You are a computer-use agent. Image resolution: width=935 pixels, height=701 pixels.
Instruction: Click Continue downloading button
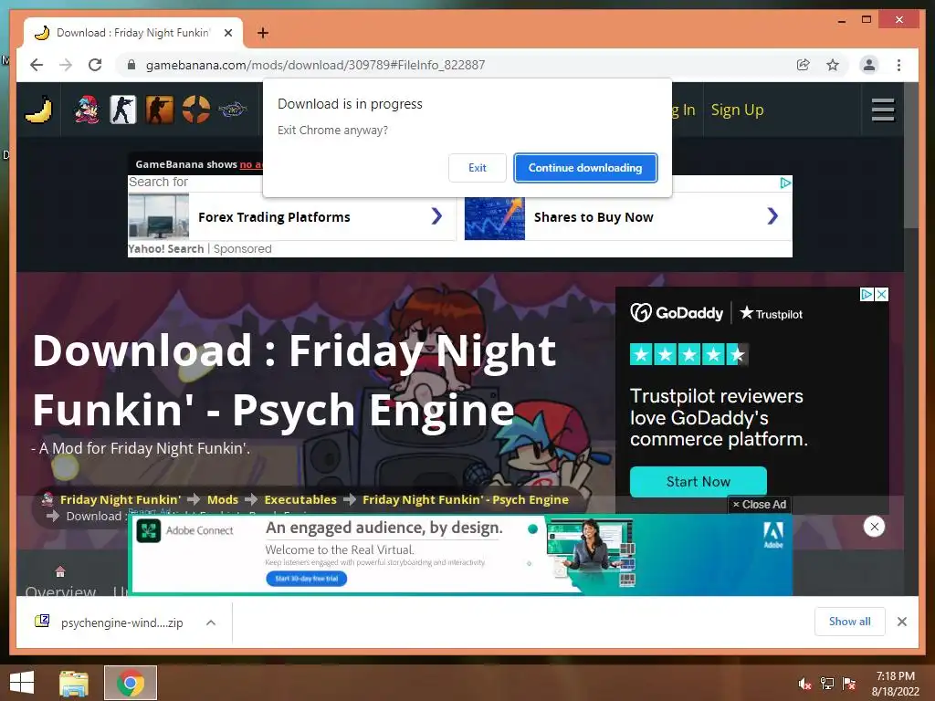585,168
